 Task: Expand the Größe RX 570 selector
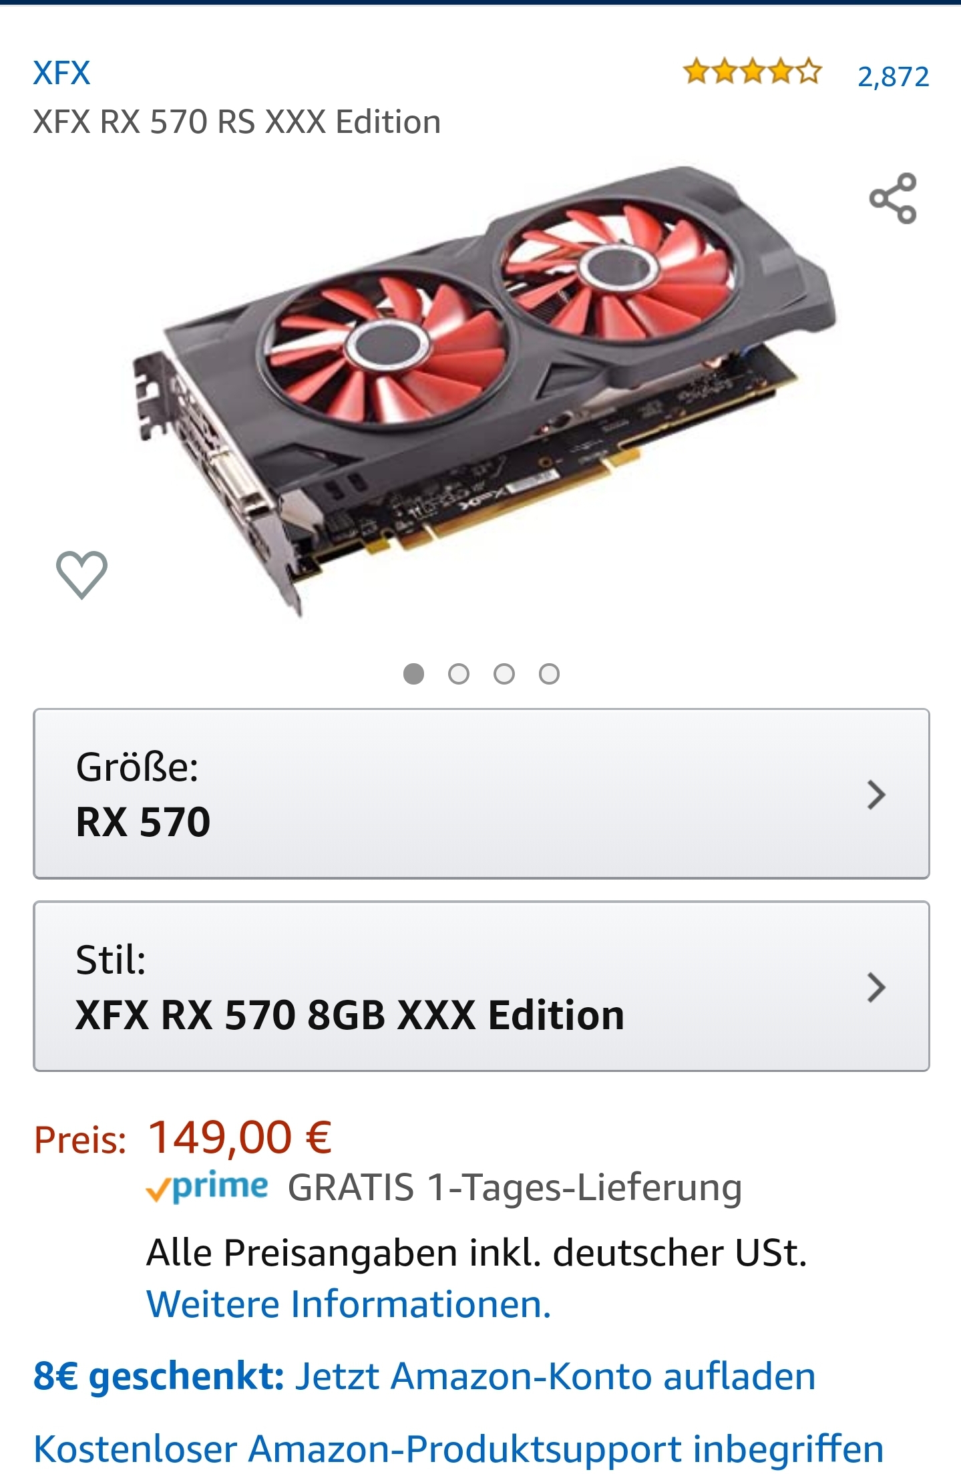click(481, 793)
